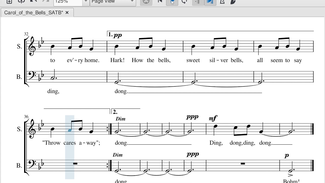This screenshot has width=325, height=183.
Task: Select the second ending volta number 2.
Action: [x=115, y=112]
